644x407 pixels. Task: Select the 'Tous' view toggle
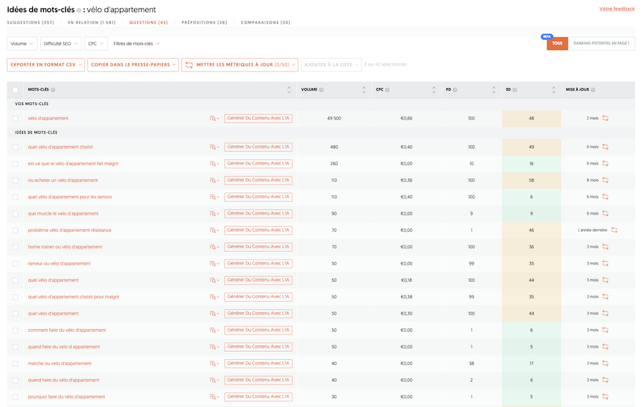[557, 43]
